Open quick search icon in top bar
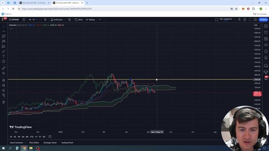 [239, 20]
